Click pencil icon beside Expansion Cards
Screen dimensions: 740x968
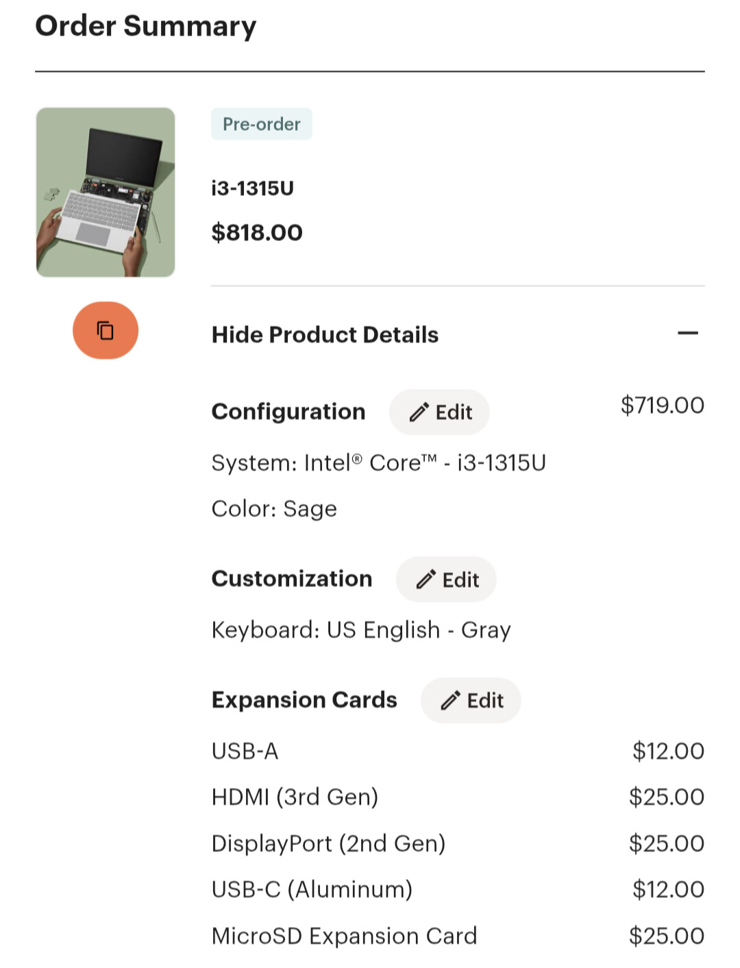coord(450,700)
